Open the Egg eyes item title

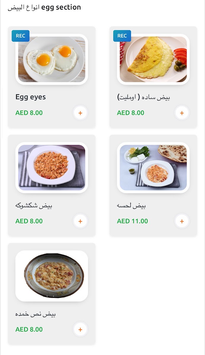click(x=31, y=97)
